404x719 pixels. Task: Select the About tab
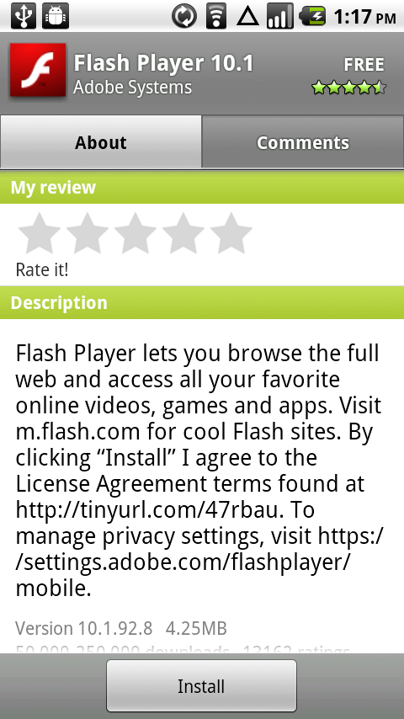101,142
